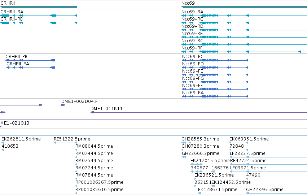Image resolution: width=307 pixels, height=195 pixels.
Task: Click the GRHRII-RA transcript exon glyph line
Action: click(x=39, y=16)
